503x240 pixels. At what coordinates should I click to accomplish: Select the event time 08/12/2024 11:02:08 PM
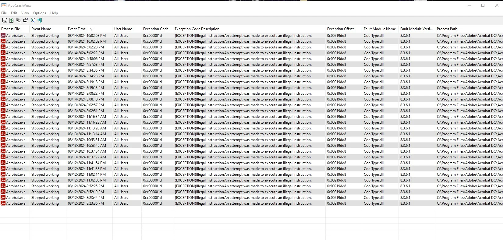pos(87,180)
